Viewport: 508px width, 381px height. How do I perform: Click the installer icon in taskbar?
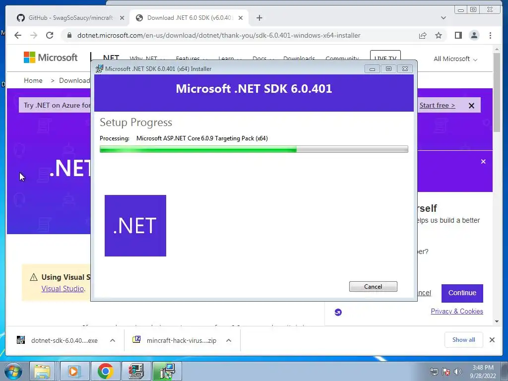[x=167, y=371]
